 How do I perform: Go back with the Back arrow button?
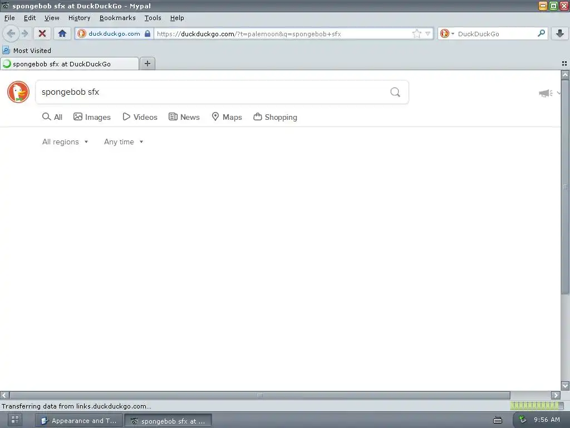[x=11, y=33]
